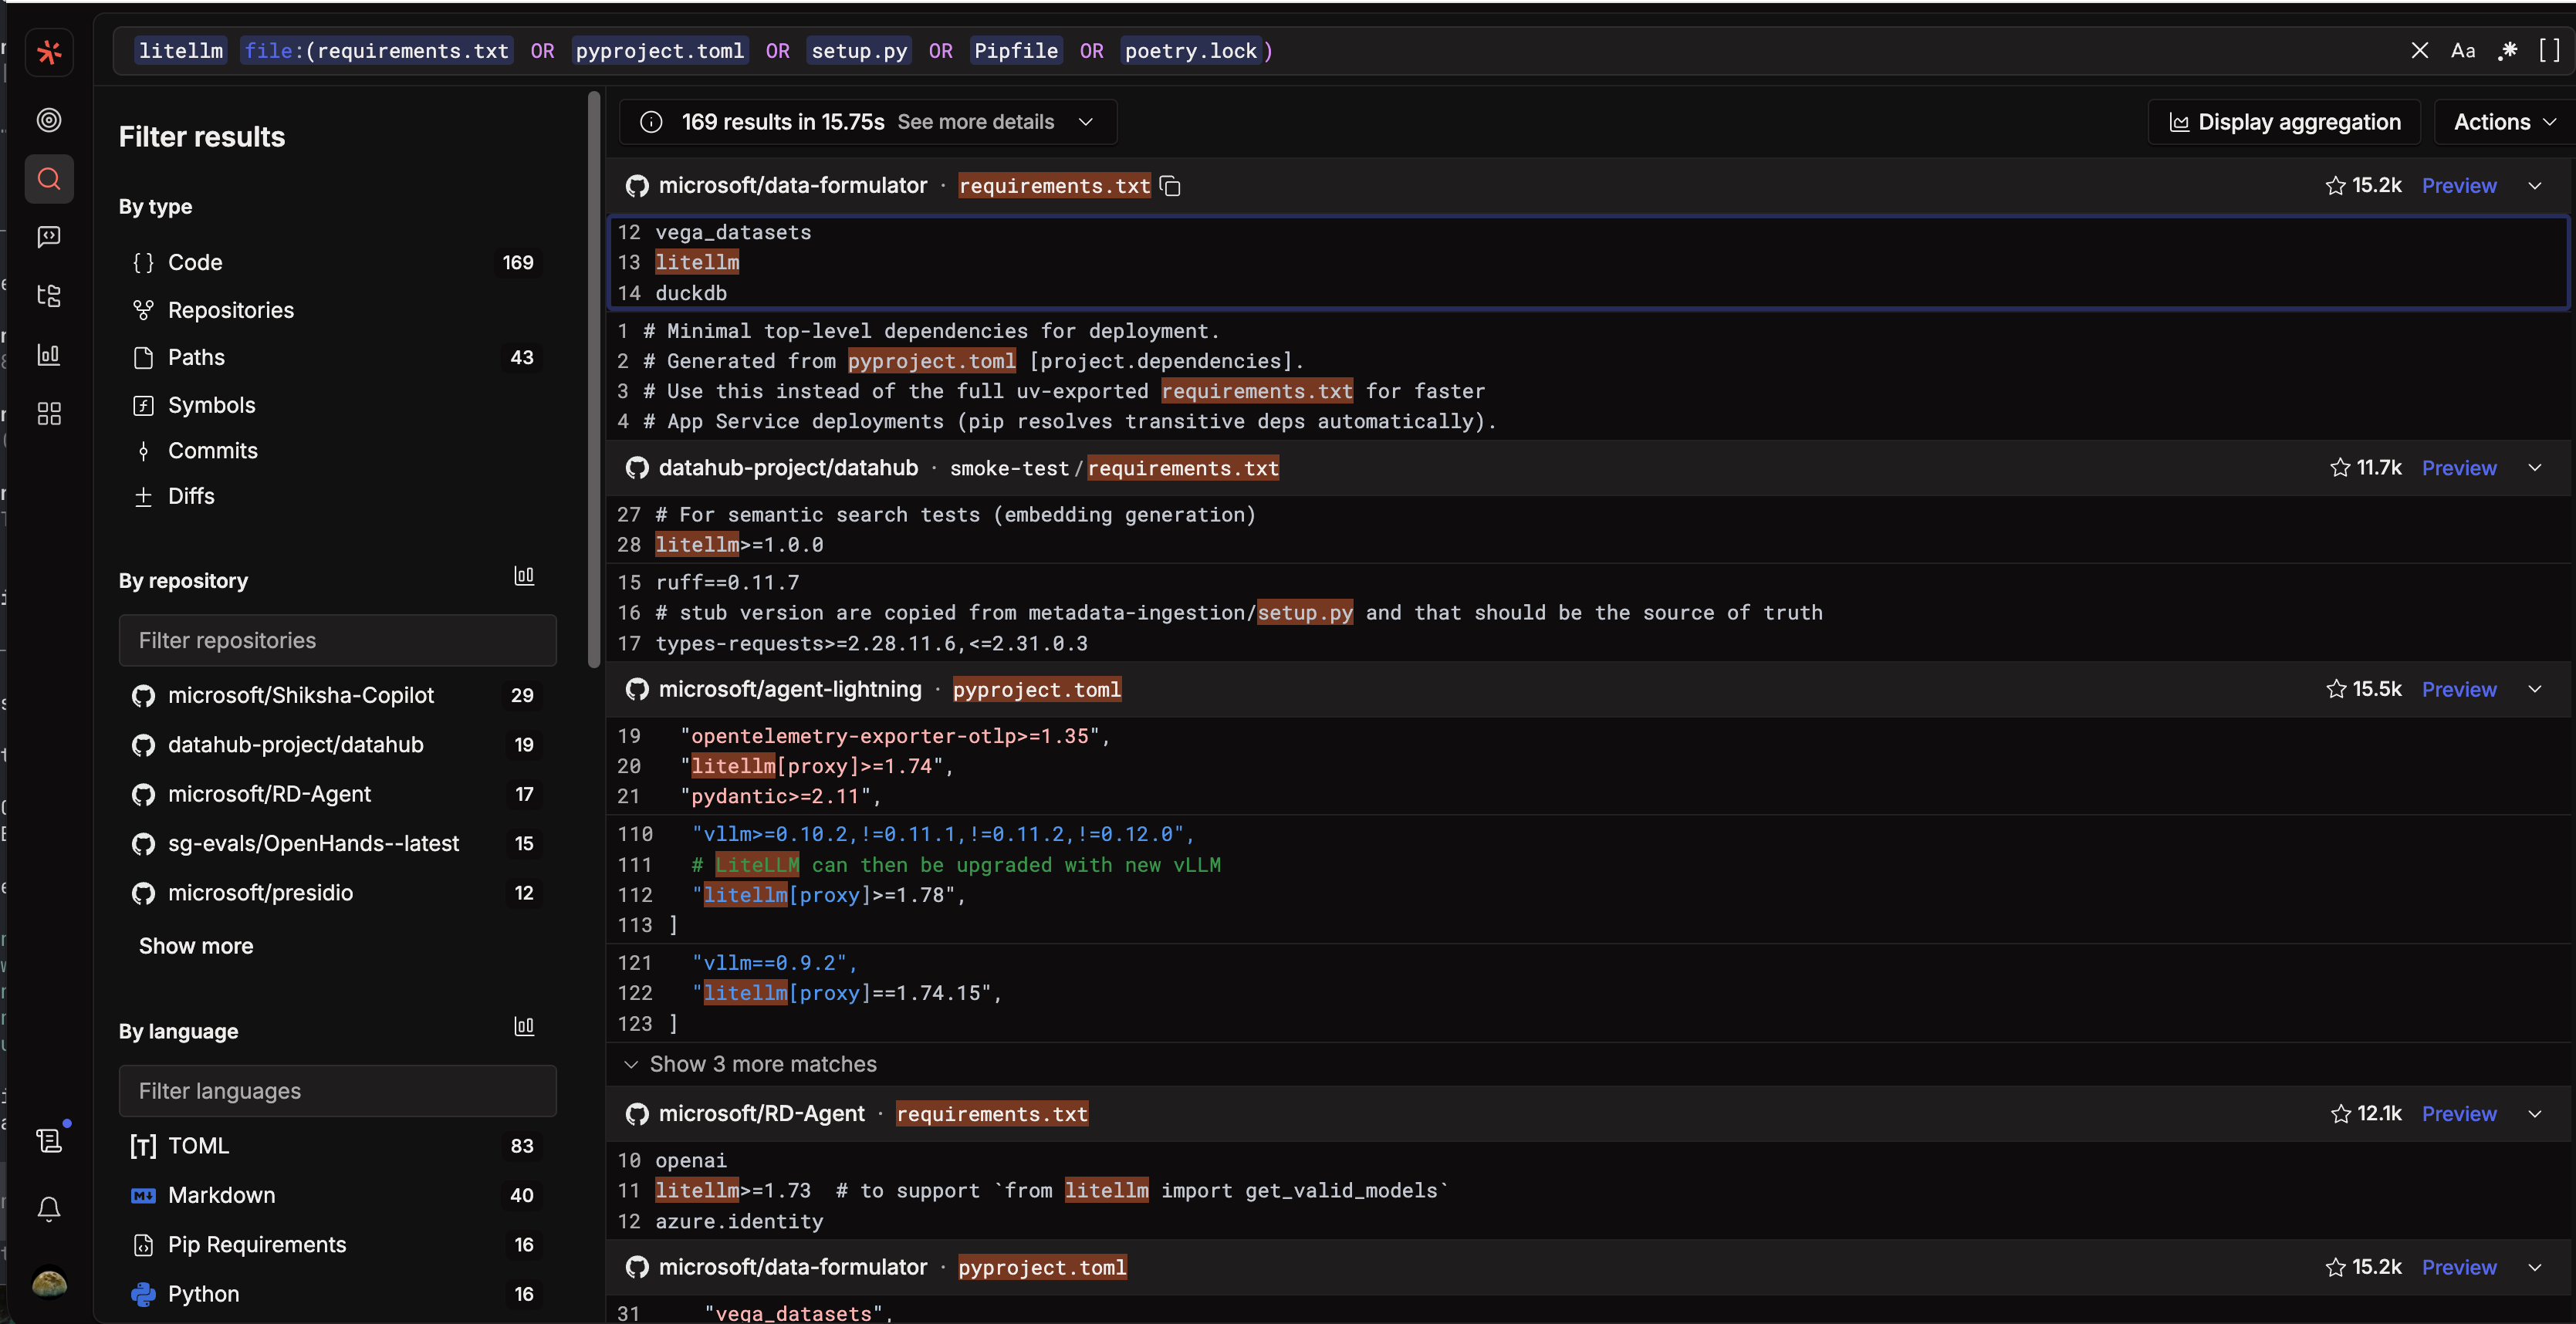This screenshot has height=1324, width=2576.
Task: Copy the requirements.txt file path
Action: tap(1170, 186)
